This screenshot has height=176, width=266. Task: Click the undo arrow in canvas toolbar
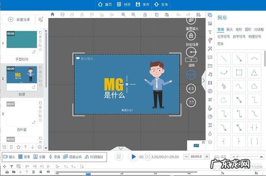[x=178, y=14]
